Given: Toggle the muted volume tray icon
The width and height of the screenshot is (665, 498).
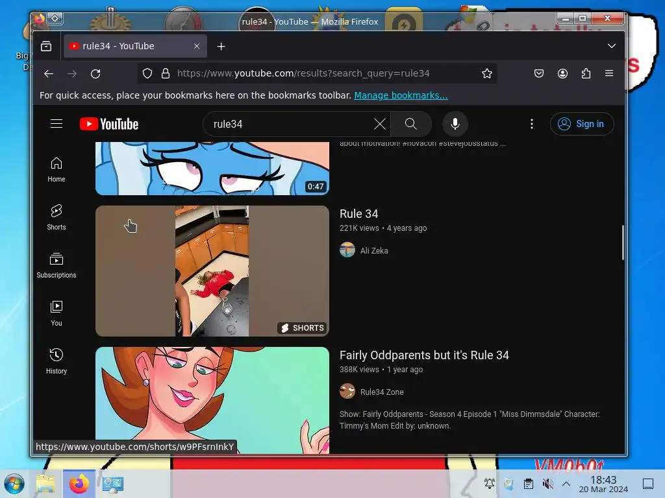Looking at the screenshot, I should tap(547, 483).
